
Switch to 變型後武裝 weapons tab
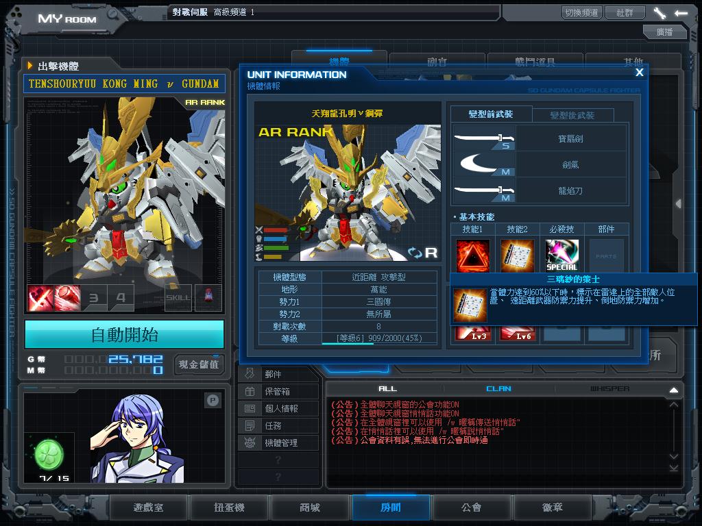(572, 115)
